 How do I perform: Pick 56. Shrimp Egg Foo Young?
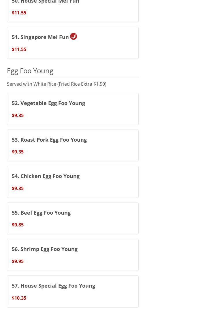point(73,255)
